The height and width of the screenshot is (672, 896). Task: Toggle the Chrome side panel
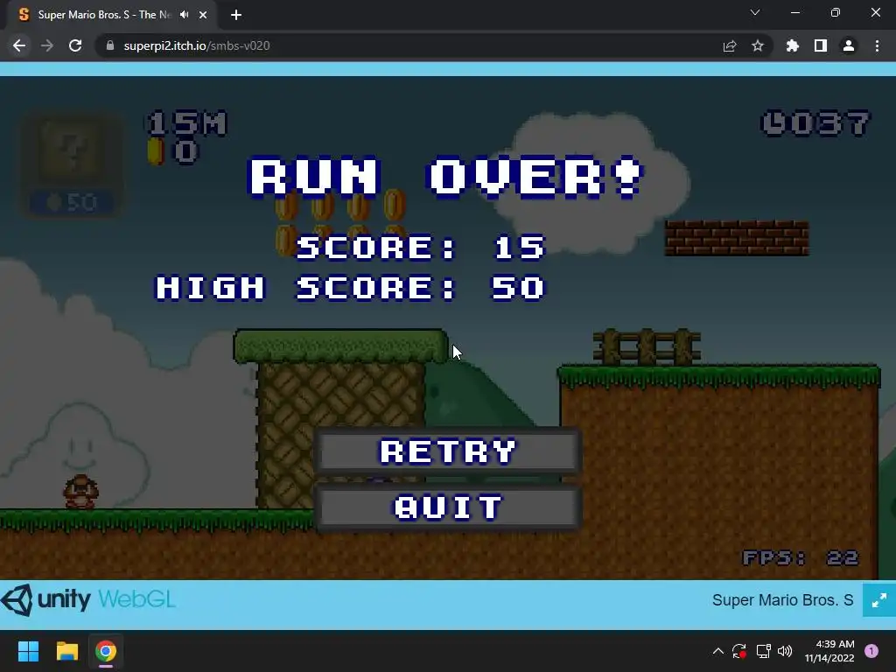pyautogui.click(x=821, y=45)
